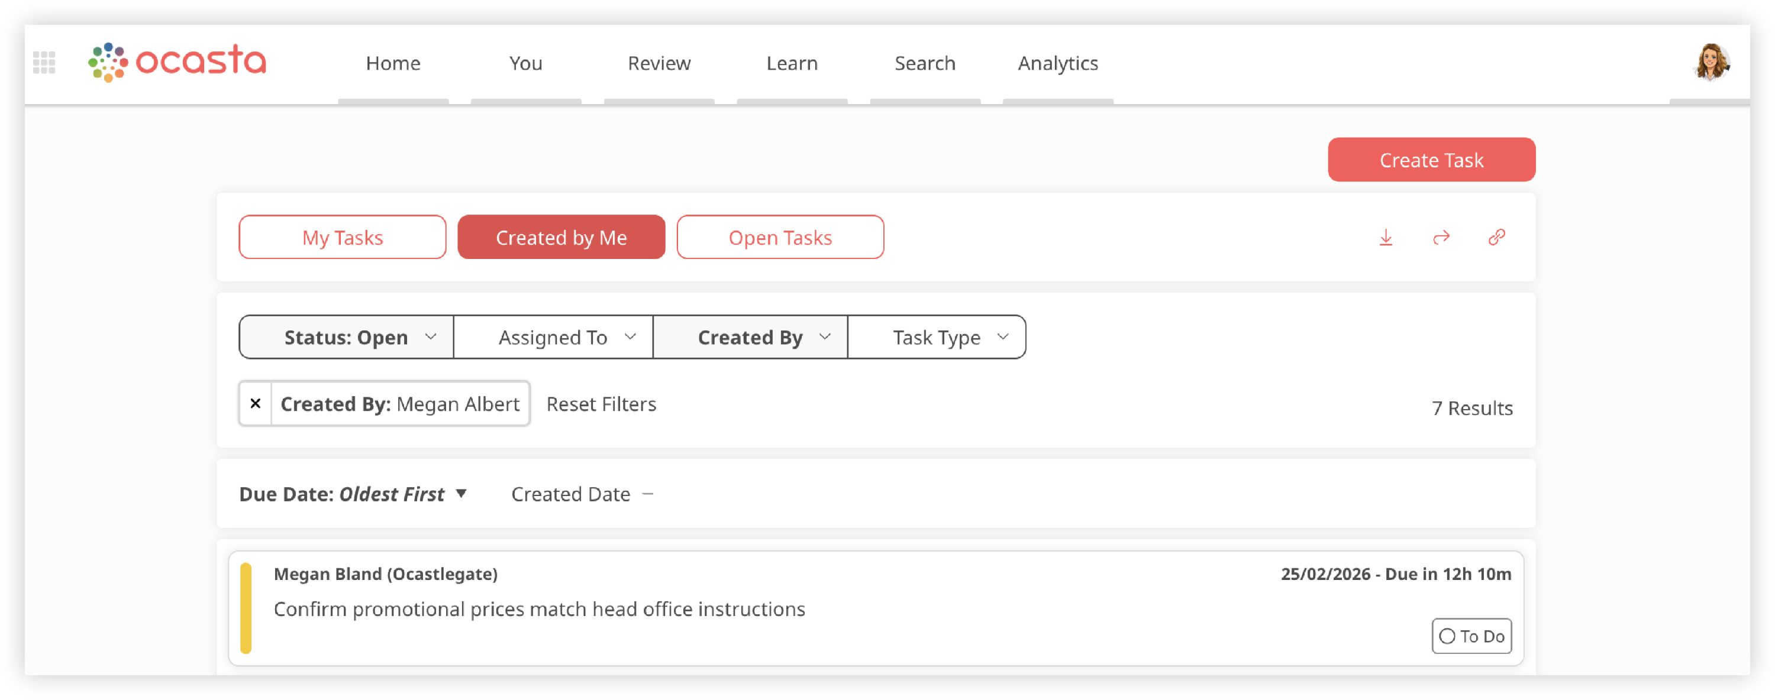Mark task with To Do status toggle
Viewport: 1775px width, 700px height.
[1471, 636]
